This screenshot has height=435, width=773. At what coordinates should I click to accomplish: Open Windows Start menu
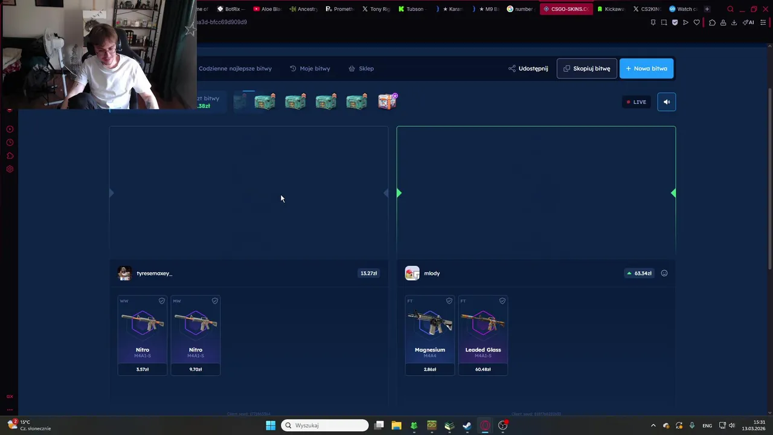(x=271, y=425)
